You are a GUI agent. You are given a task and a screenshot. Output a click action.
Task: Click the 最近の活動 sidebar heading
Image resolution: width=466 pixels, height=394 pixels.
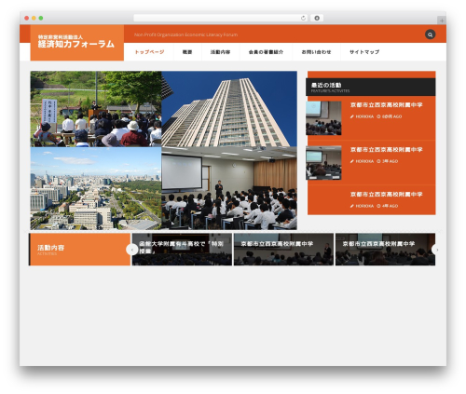(x=371, y=87)
